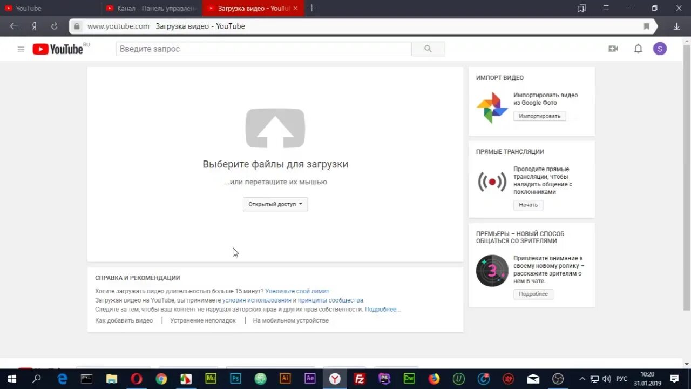Viewport: 691px width, 389px height.
Task: Open the account avatar menu
Action: point(660,49)
